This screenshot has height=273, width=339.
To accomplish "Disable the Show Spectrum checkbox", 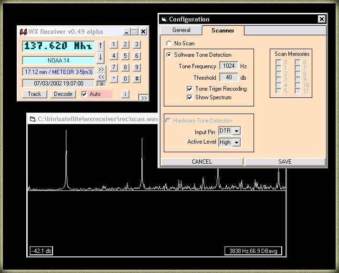I will (x=190, y=97).
